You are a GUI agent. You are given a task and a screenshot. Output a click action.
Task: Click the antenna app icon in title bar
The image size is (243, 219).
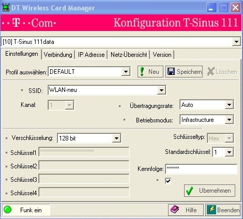(x=6, y=8)
